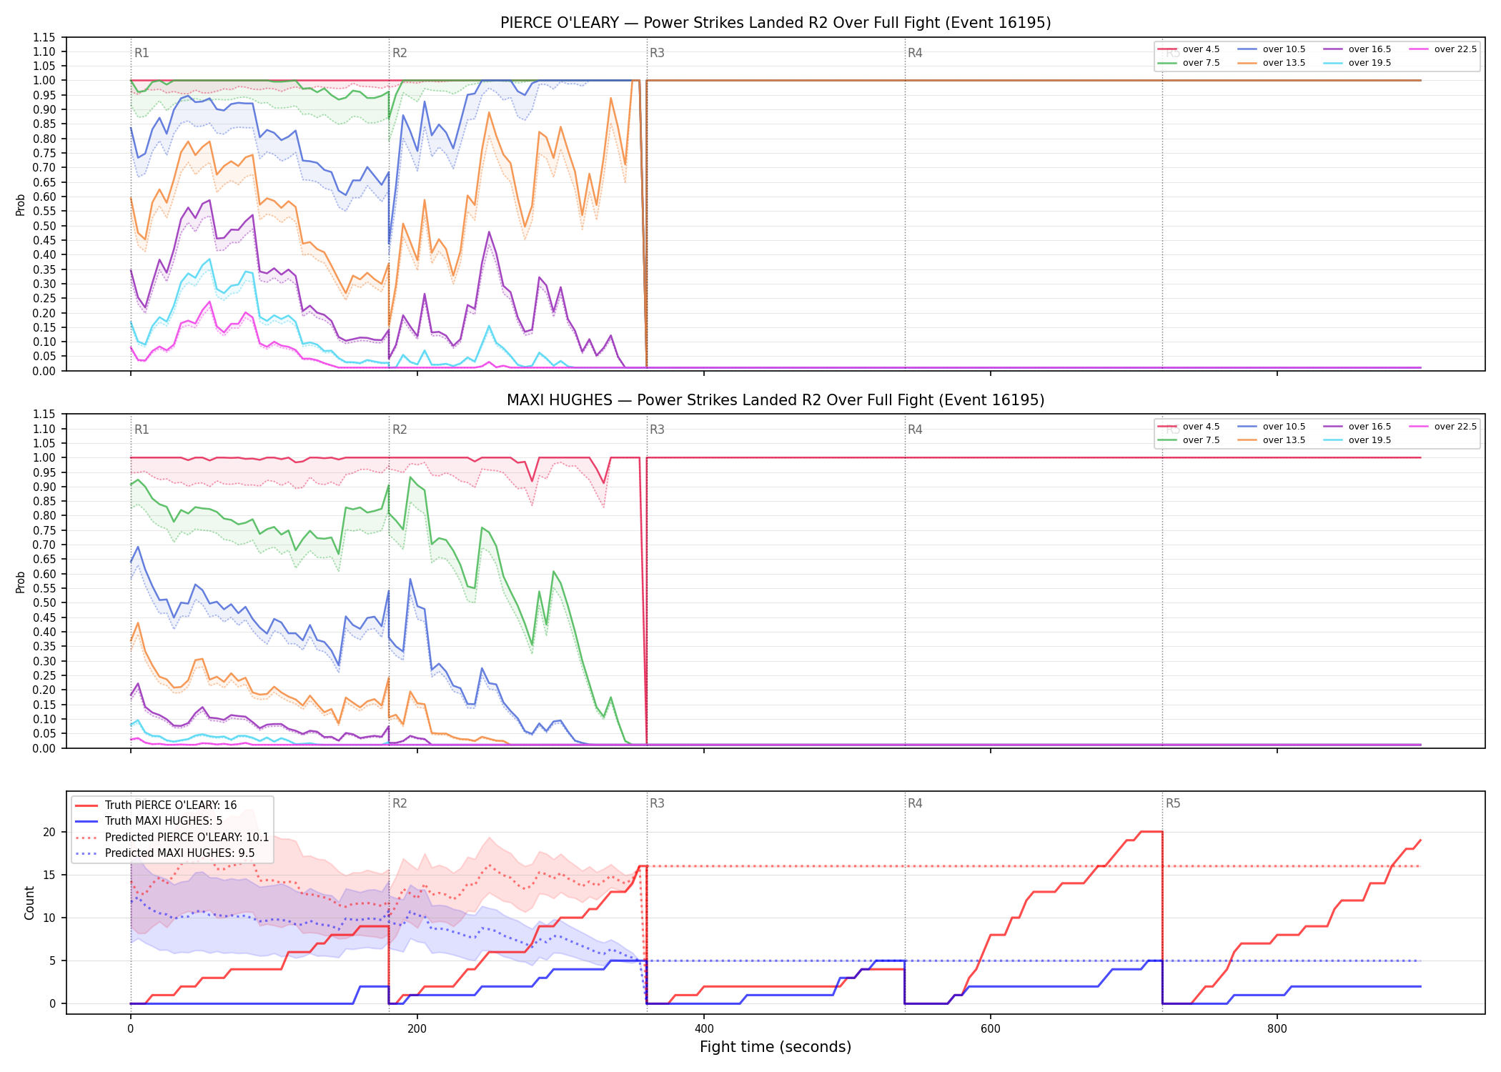
Task: Click x-axis tick label 800
Action: [x=1277, y=1029]
